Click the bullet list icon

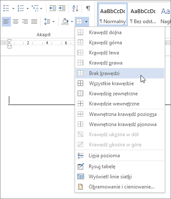pyautogui.click(x=6, y=8)
